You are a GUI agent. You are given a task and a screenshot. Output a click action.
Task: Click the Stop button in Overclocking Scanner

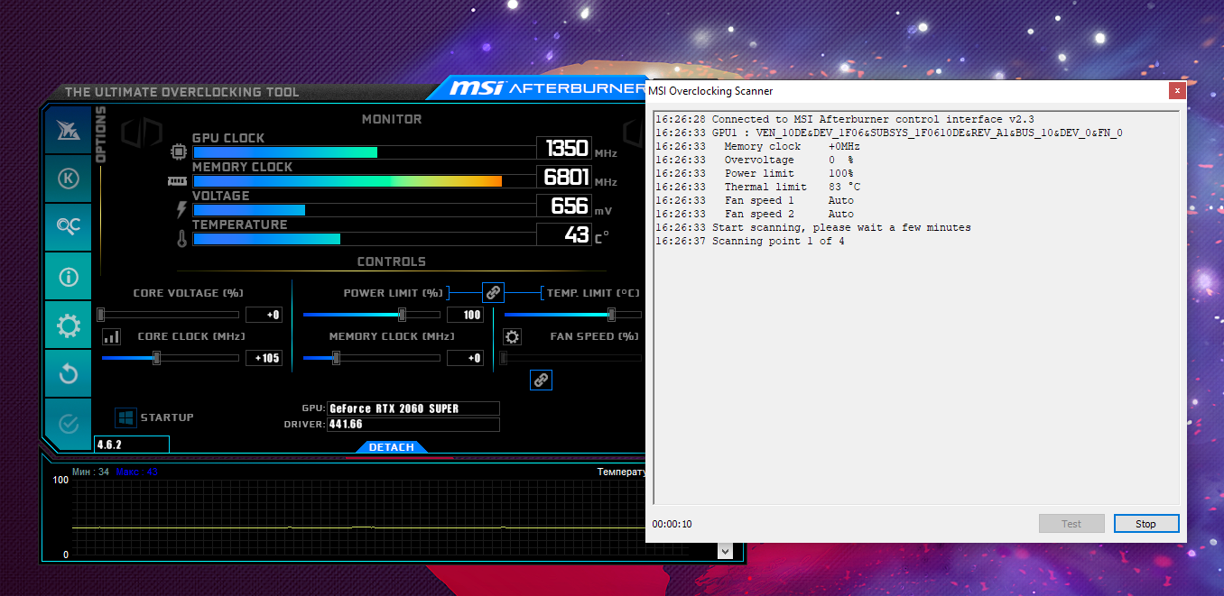click(x=1145, y=524)
